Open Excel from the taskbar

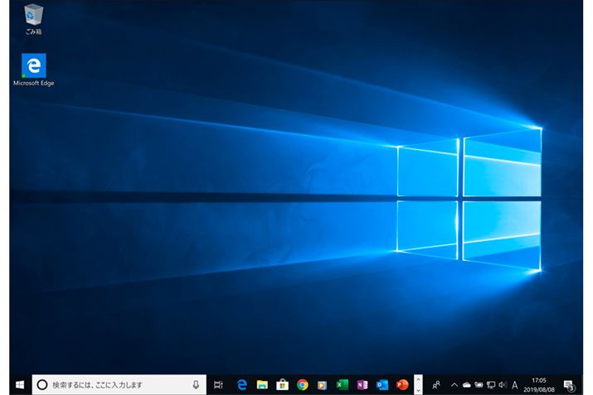(342, 384)
